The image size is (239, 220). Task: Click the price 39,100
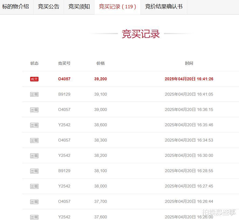tap(101, 94)
